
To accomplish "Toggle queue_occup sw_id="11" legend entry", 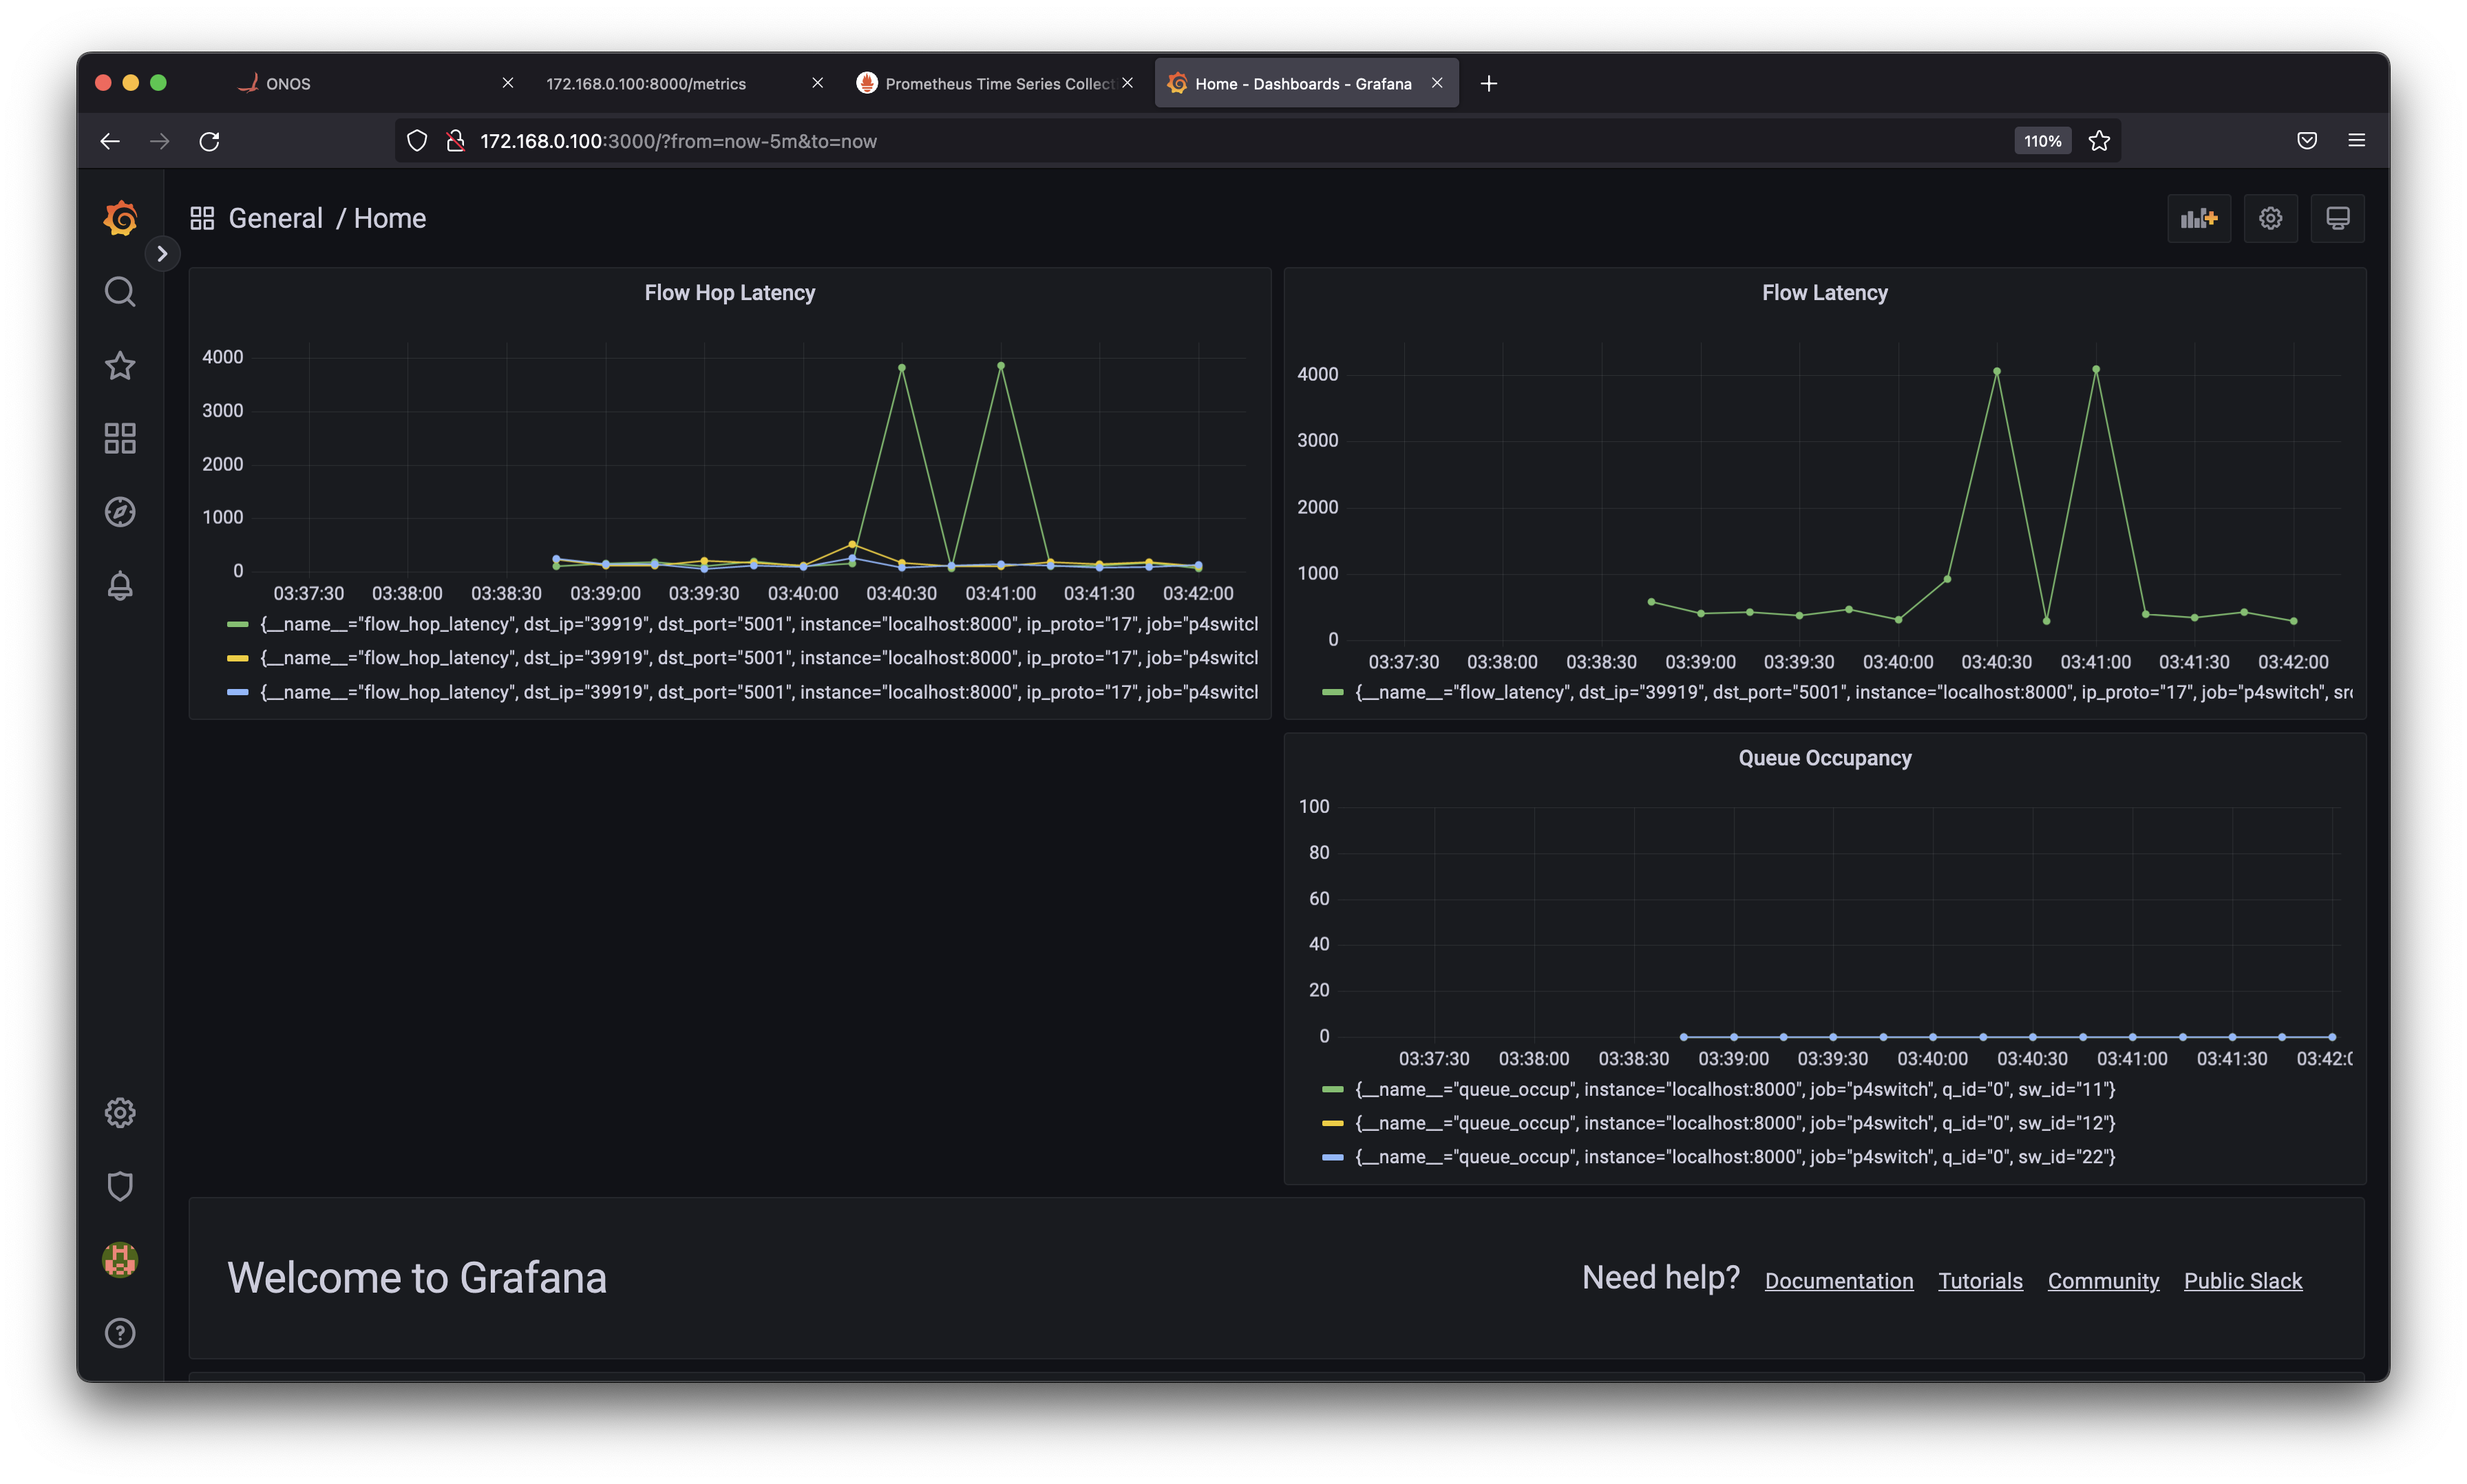I will pos(1735,1089).
